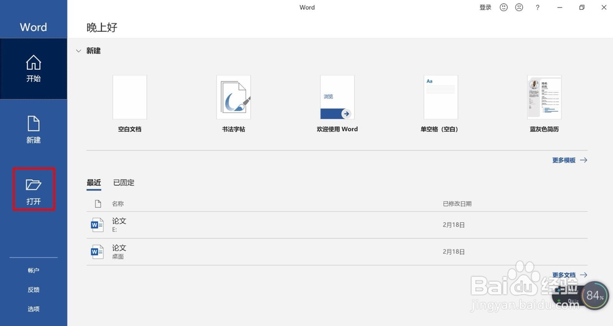The height and width of the screenshot is (326, 613).
Task: Open 选项 options in sidebar
Action: pos(33,309)
